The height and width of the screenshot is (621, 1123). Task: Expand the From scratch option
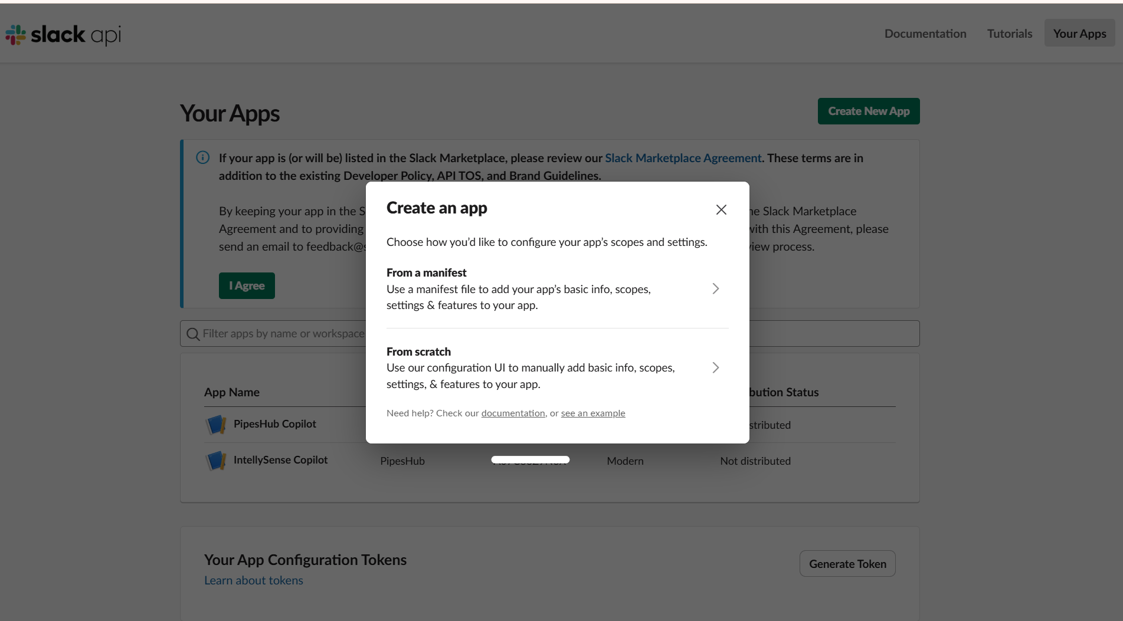pos(715,367)
